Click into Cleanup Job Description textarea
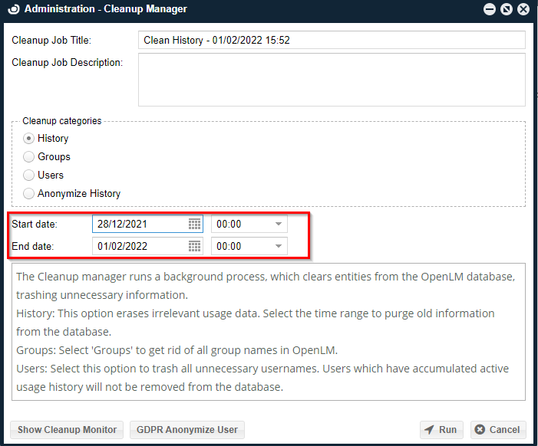The image size is (538, 446). (332, 79)
